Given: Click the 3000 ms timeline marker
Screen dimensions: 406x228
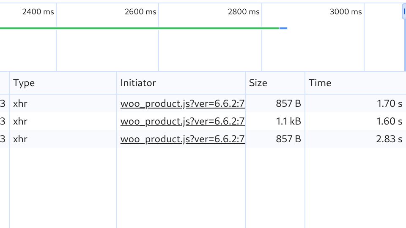Looking at the screenshot, I should [x=346, y=12].
